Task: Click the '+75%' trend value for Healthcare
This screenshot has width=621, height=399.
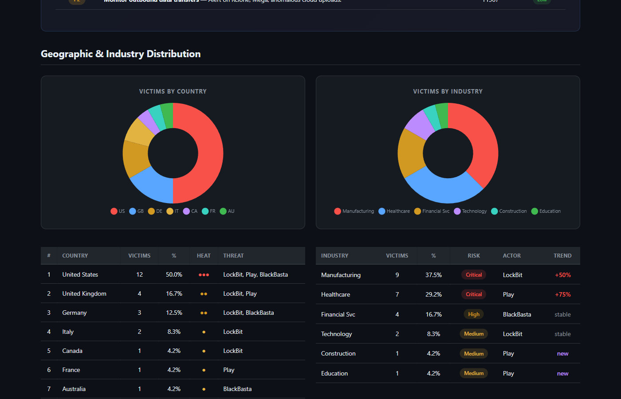Action: [x=563, y=295]
